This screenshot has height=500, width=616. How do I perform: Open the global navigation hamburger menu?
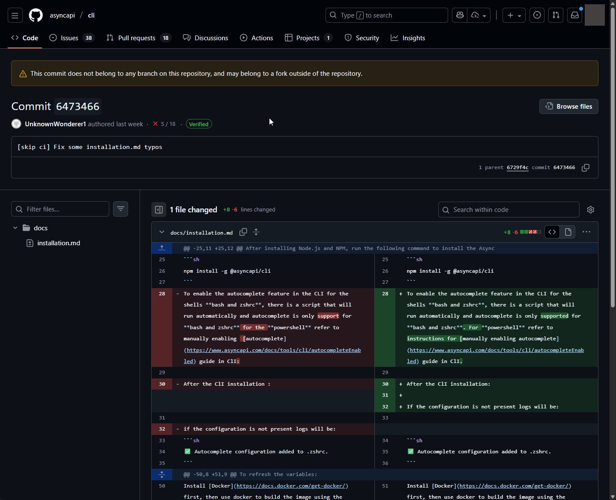click(15, 15)
